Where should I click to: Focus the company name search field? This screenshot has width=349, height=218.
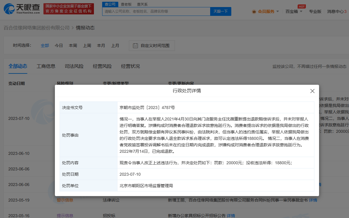coord(156,11)
